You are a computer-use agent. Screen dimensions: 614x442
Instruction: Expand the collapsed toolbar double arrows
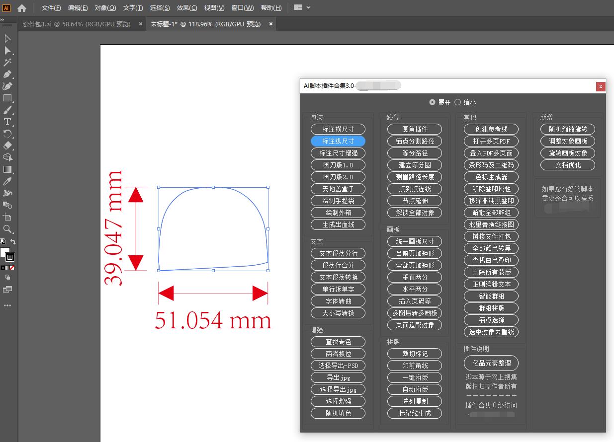pos(2,19)
